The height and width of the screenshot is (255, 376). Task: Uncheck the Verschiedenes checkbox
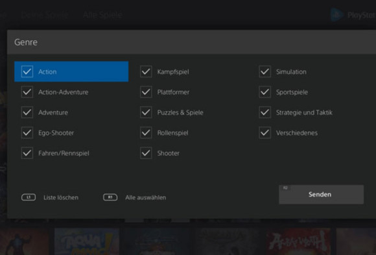(265, 133)
